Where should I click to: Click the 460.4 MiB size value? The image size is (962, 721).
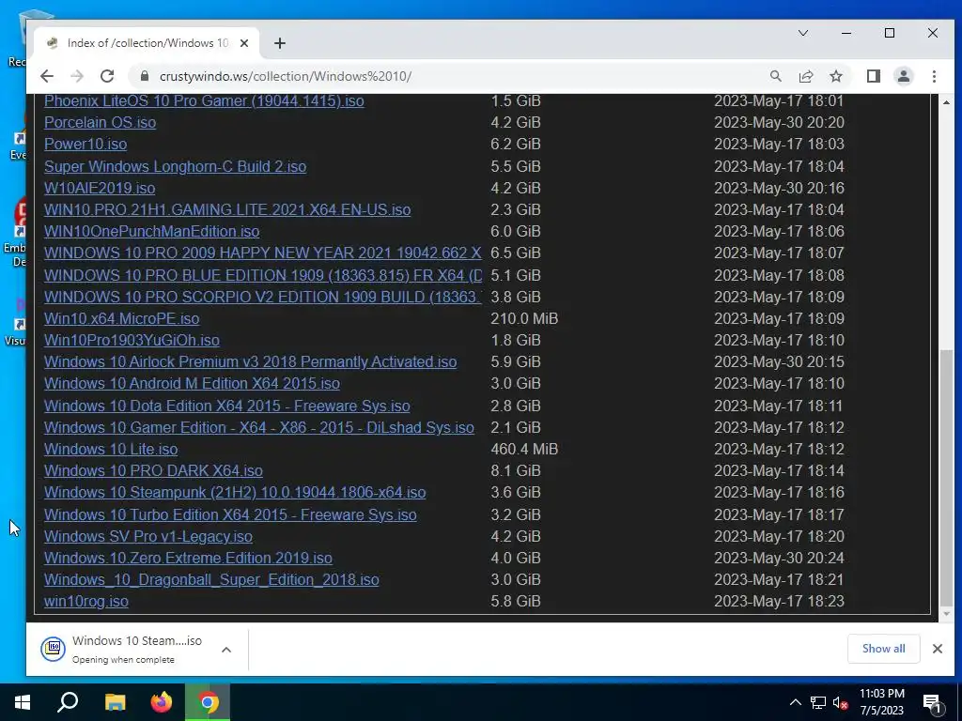tap(524, 449)
